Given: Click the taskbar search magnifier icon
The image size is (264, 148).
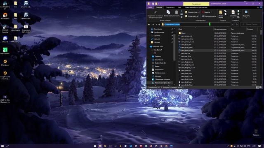Looking at the screenshot, I should (x=7, y=146).
